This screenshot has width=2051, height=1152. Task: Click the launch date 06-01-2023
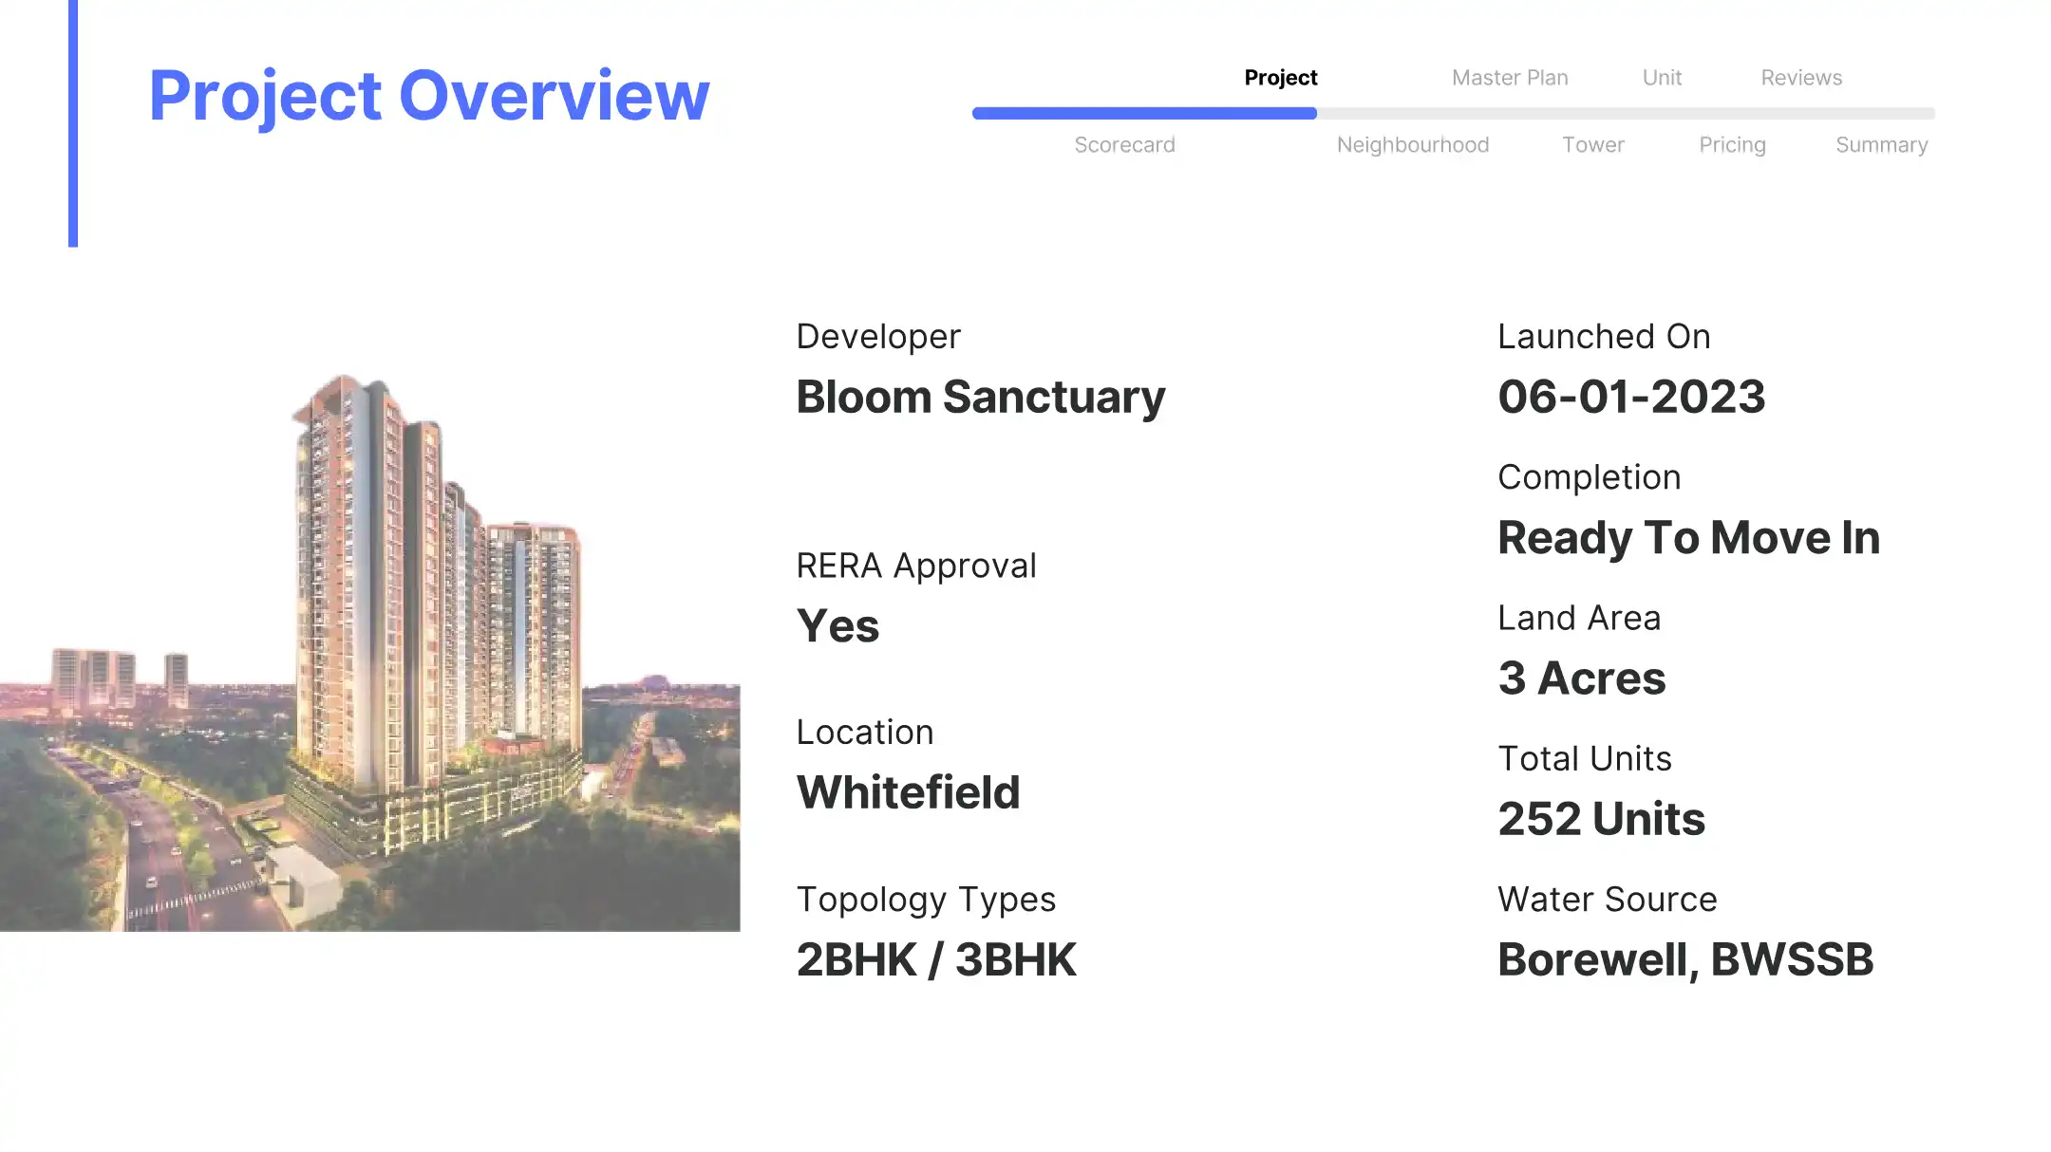(1630, 397)
